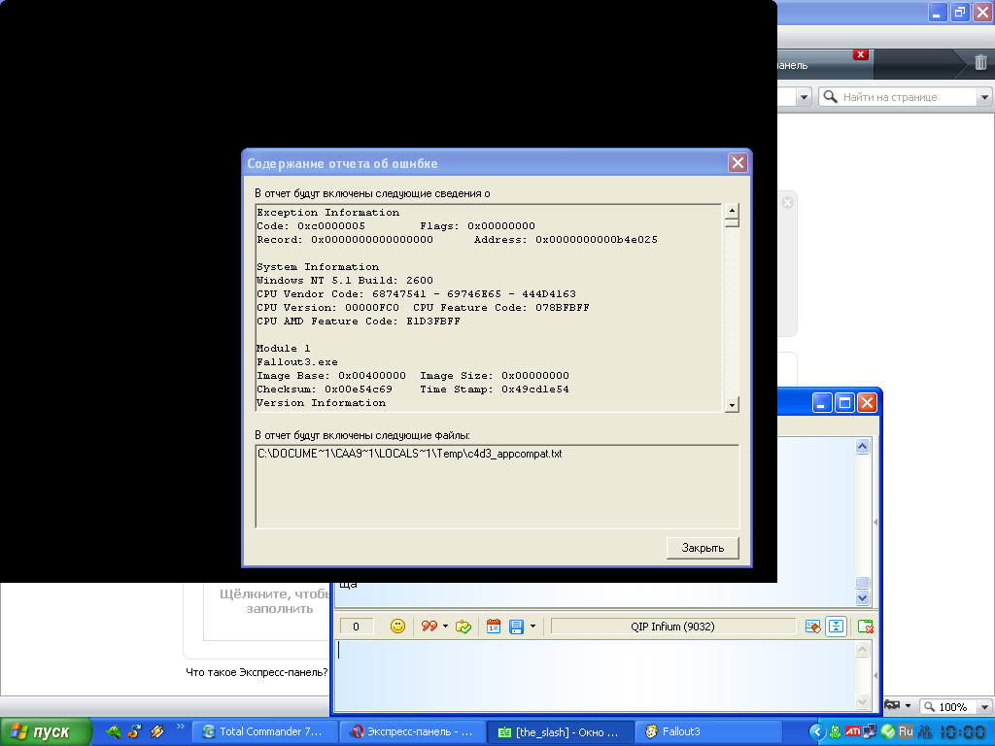Viewport: 995px width, 746px height.
Task: Close the error report dialog with X
Action: (x=738, y=163)
